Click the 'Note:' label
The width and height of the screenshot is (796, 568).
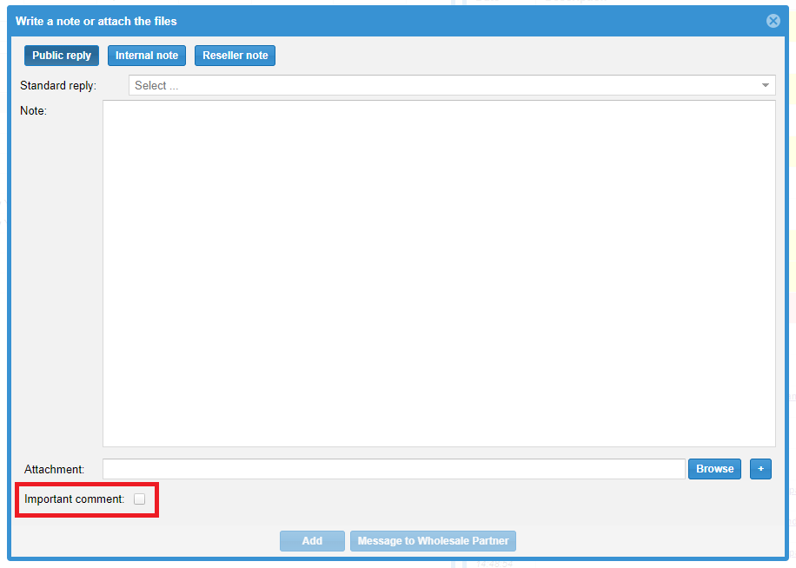pos(33,111)
